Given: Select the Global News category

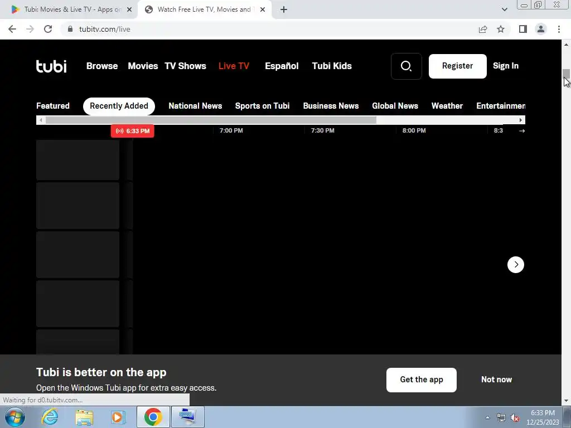Looking at the screenshot, I should pos(395,106).
